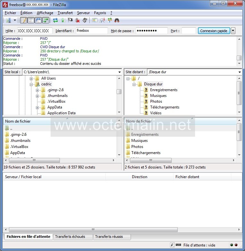Sort local list by Nom de fichier
Screen dimensions: 245x251
[60, 121]
